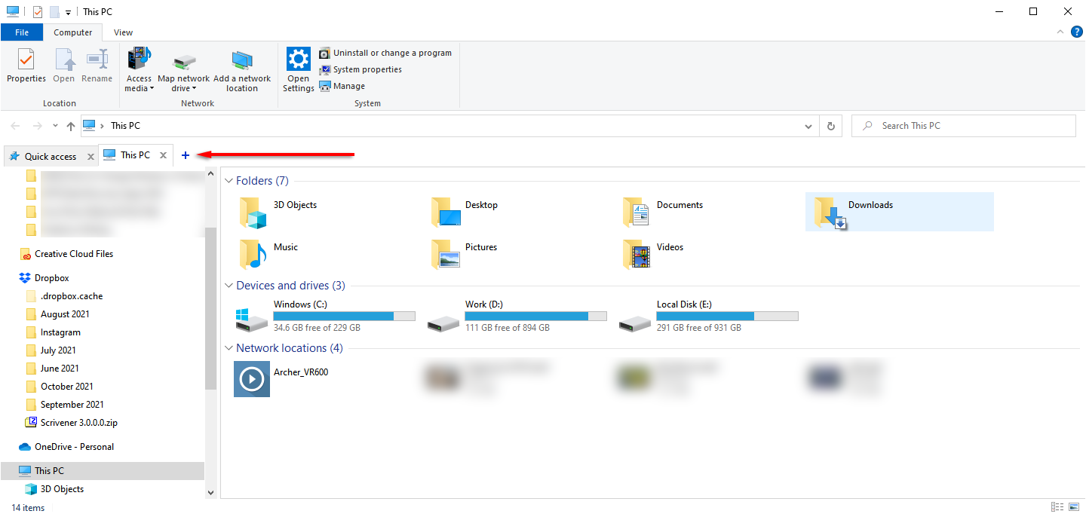Click the Windows (C:) capacity bar
The width and height of the screenshot is (1086, 517).
(344, 317)
